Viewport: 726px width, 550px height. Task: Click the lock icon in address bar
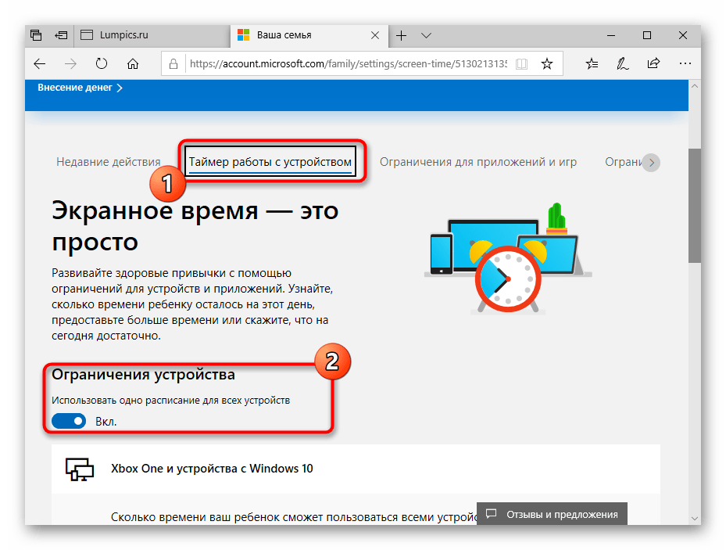pyautogui.click(x=173, y=63)
